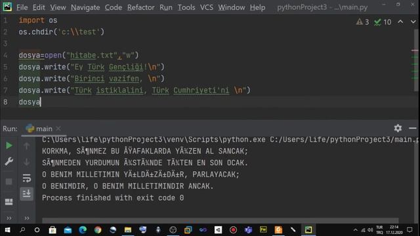The image size is (420, 236).
Task: Open Microsoft Store from taskbar
Action: [52, 230]
